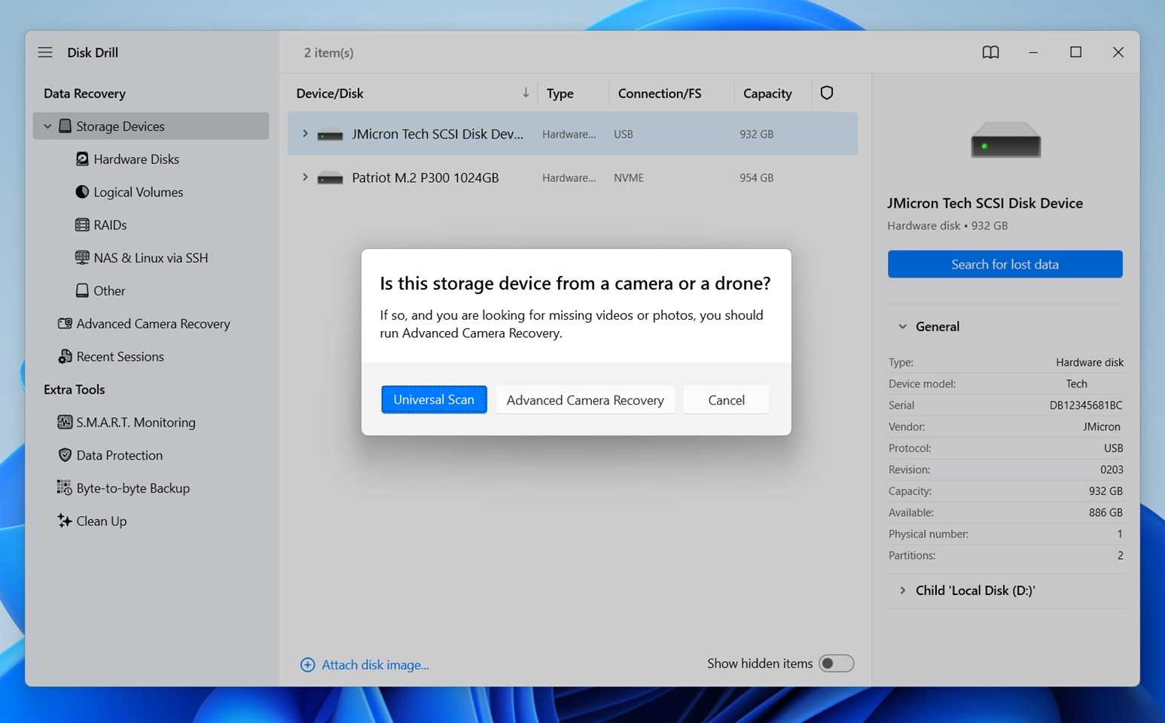The image size is (1165, 723).
Task: Open Recent Sessions
Action: click(120, 357)
